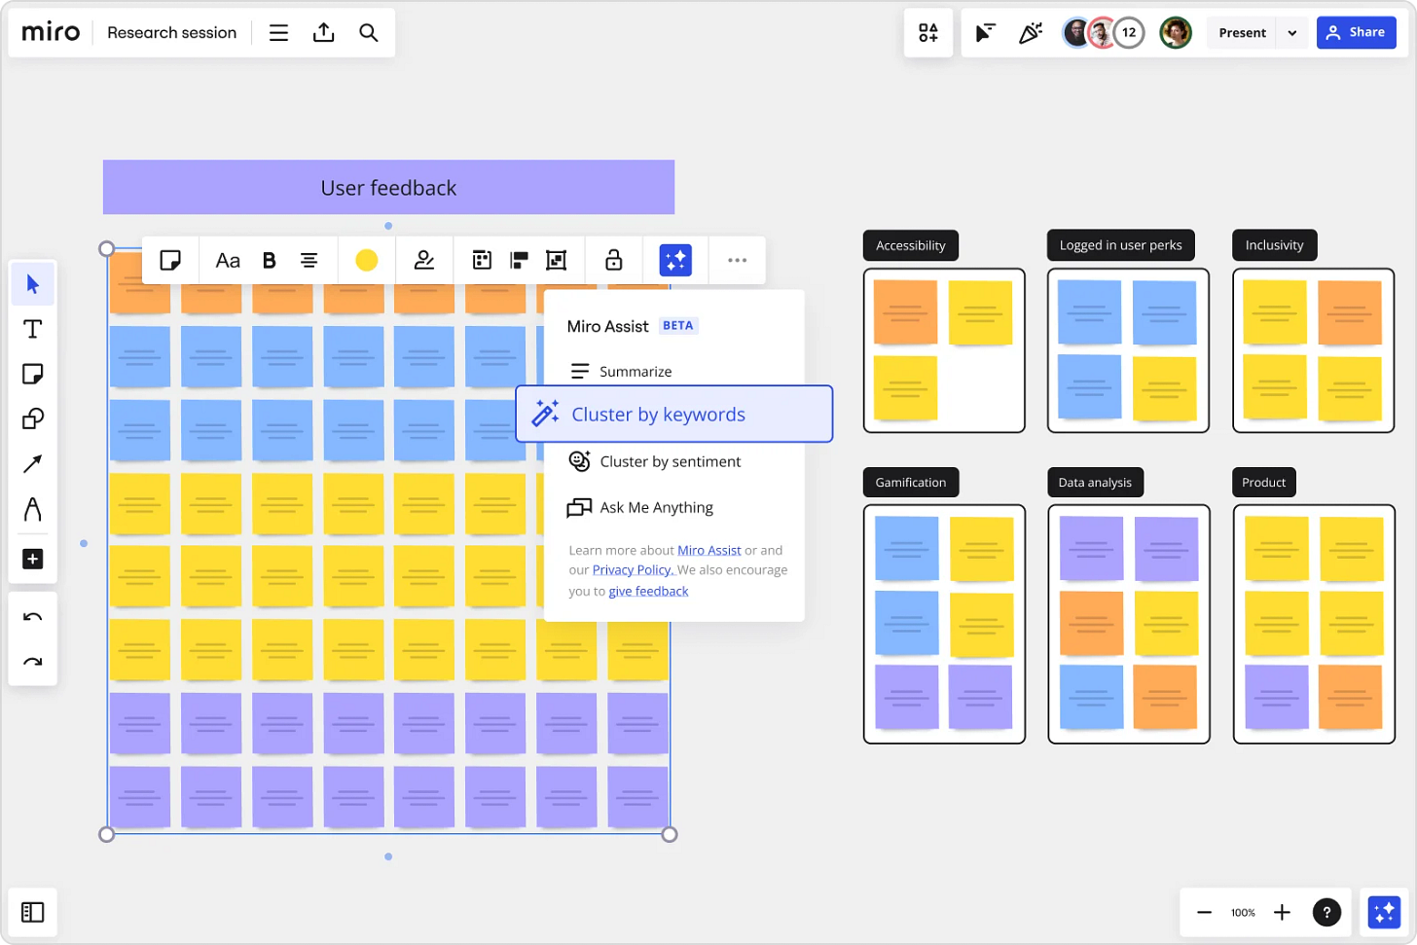Click the align objects icon
1417x945 pixels.
(x=520, y=260)
